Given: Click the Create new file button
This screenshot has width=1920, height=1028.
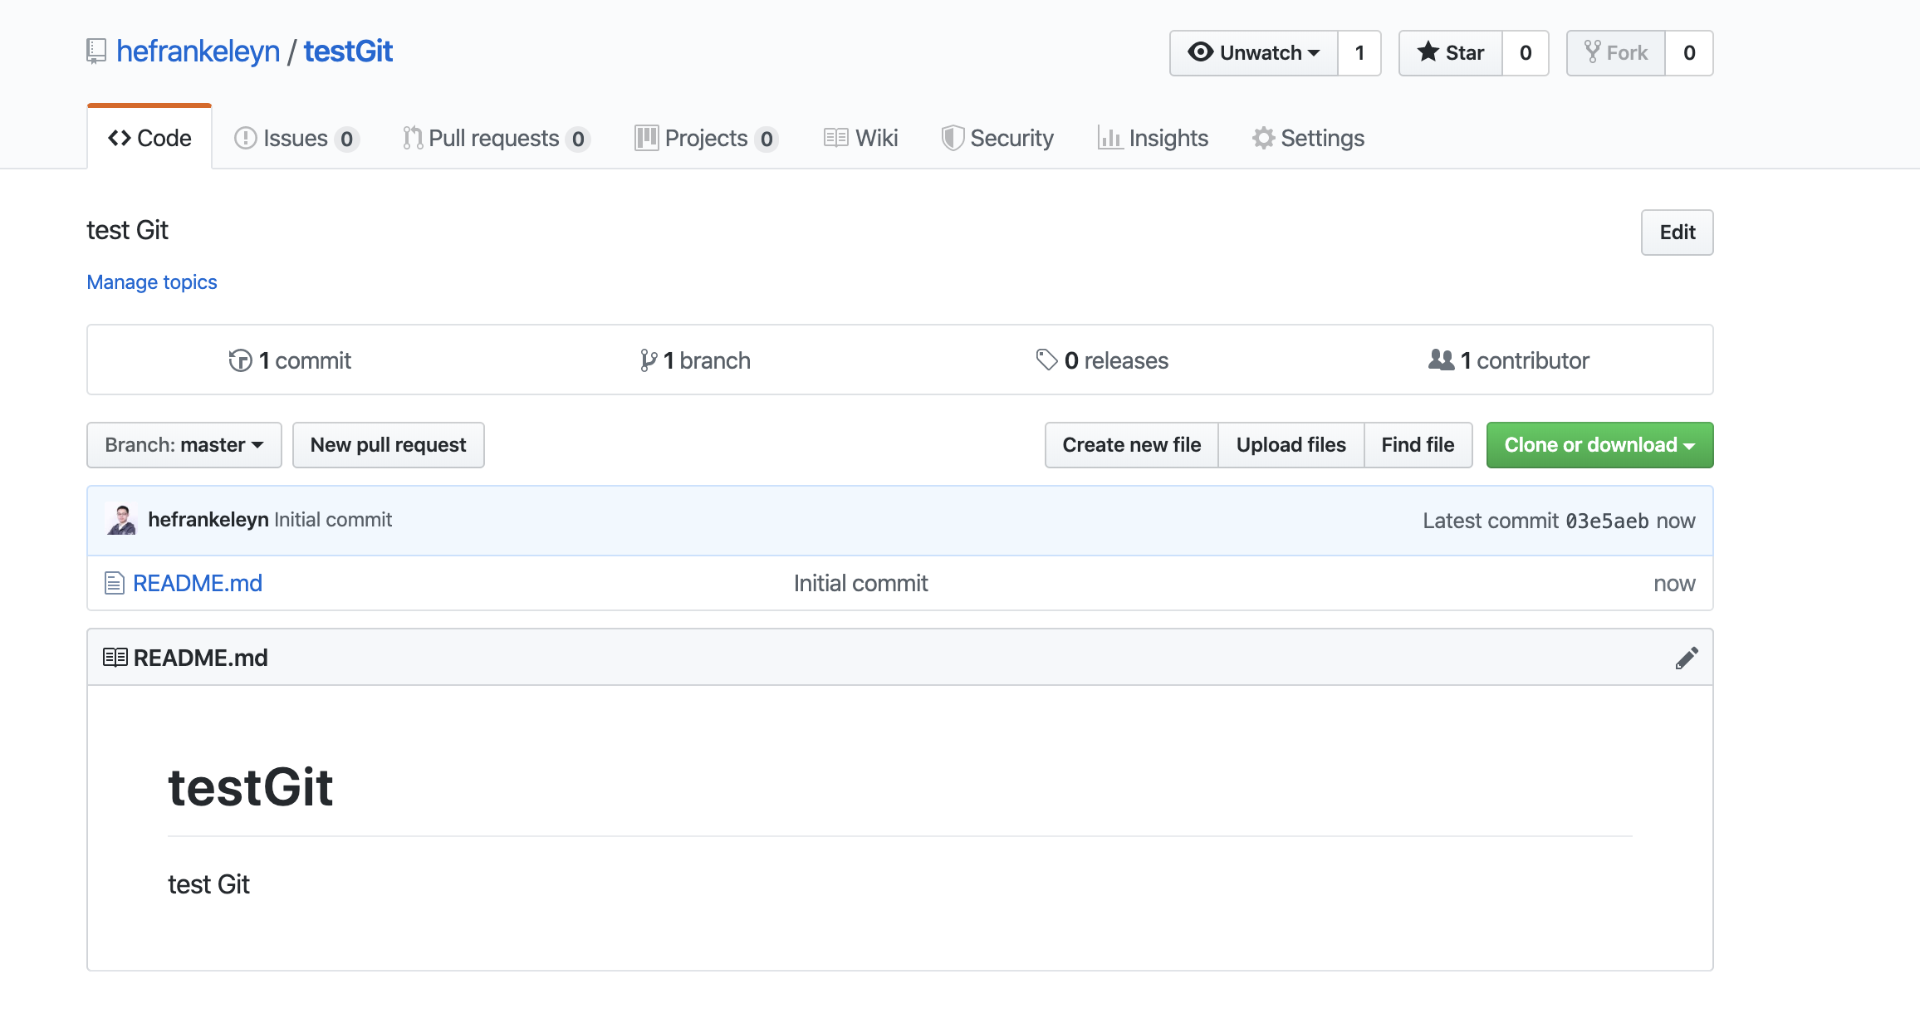Looking at the screenshot, I should pos(1130,444).
